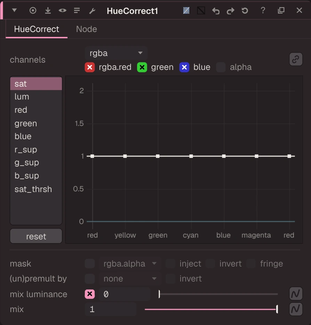Click the redo arrow icon
The image size is (311, 325).
click(x=230, y=11)
